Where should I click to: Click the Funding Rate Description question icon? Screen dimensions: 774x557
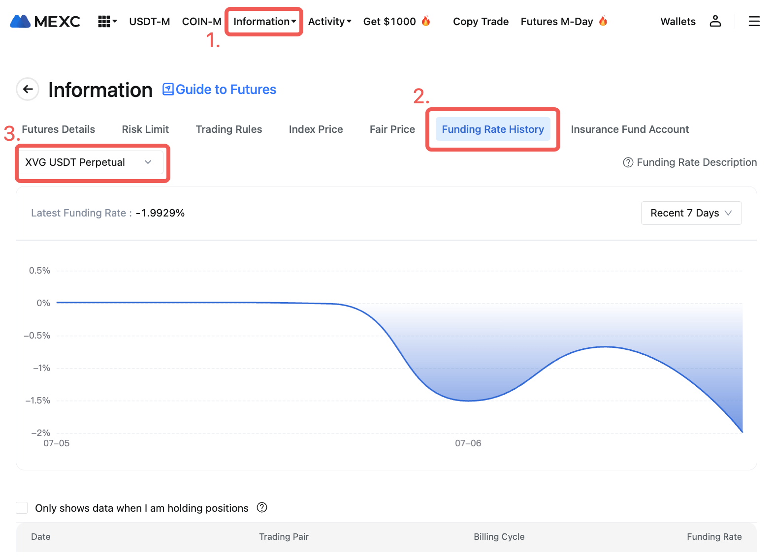(628, 162)
